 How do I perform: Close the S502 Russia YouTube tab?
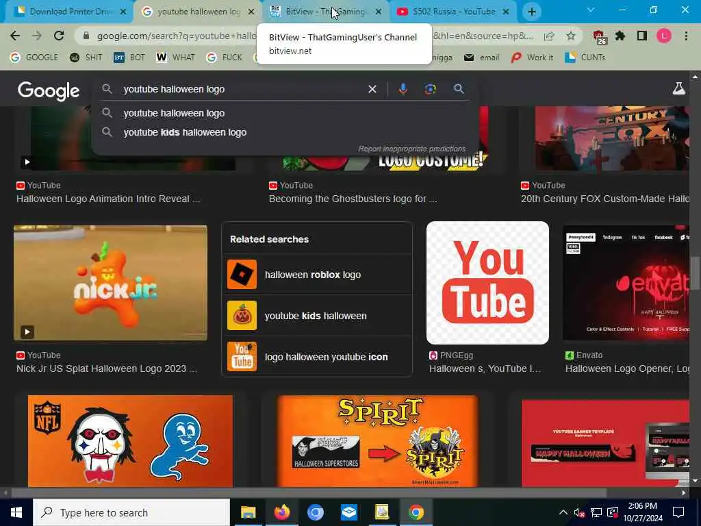506,12
